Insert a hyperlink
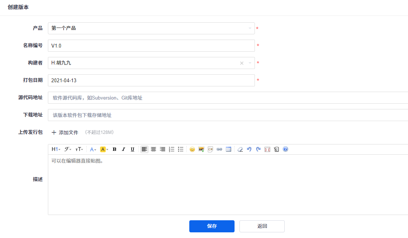The width and height of the screenshot is (408, 238). pos(219,149)
